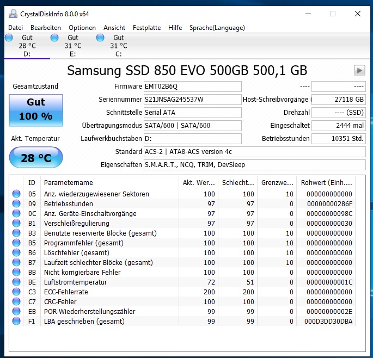Open the Hilfe menu

pyautogui.click(x=175, y=28)
